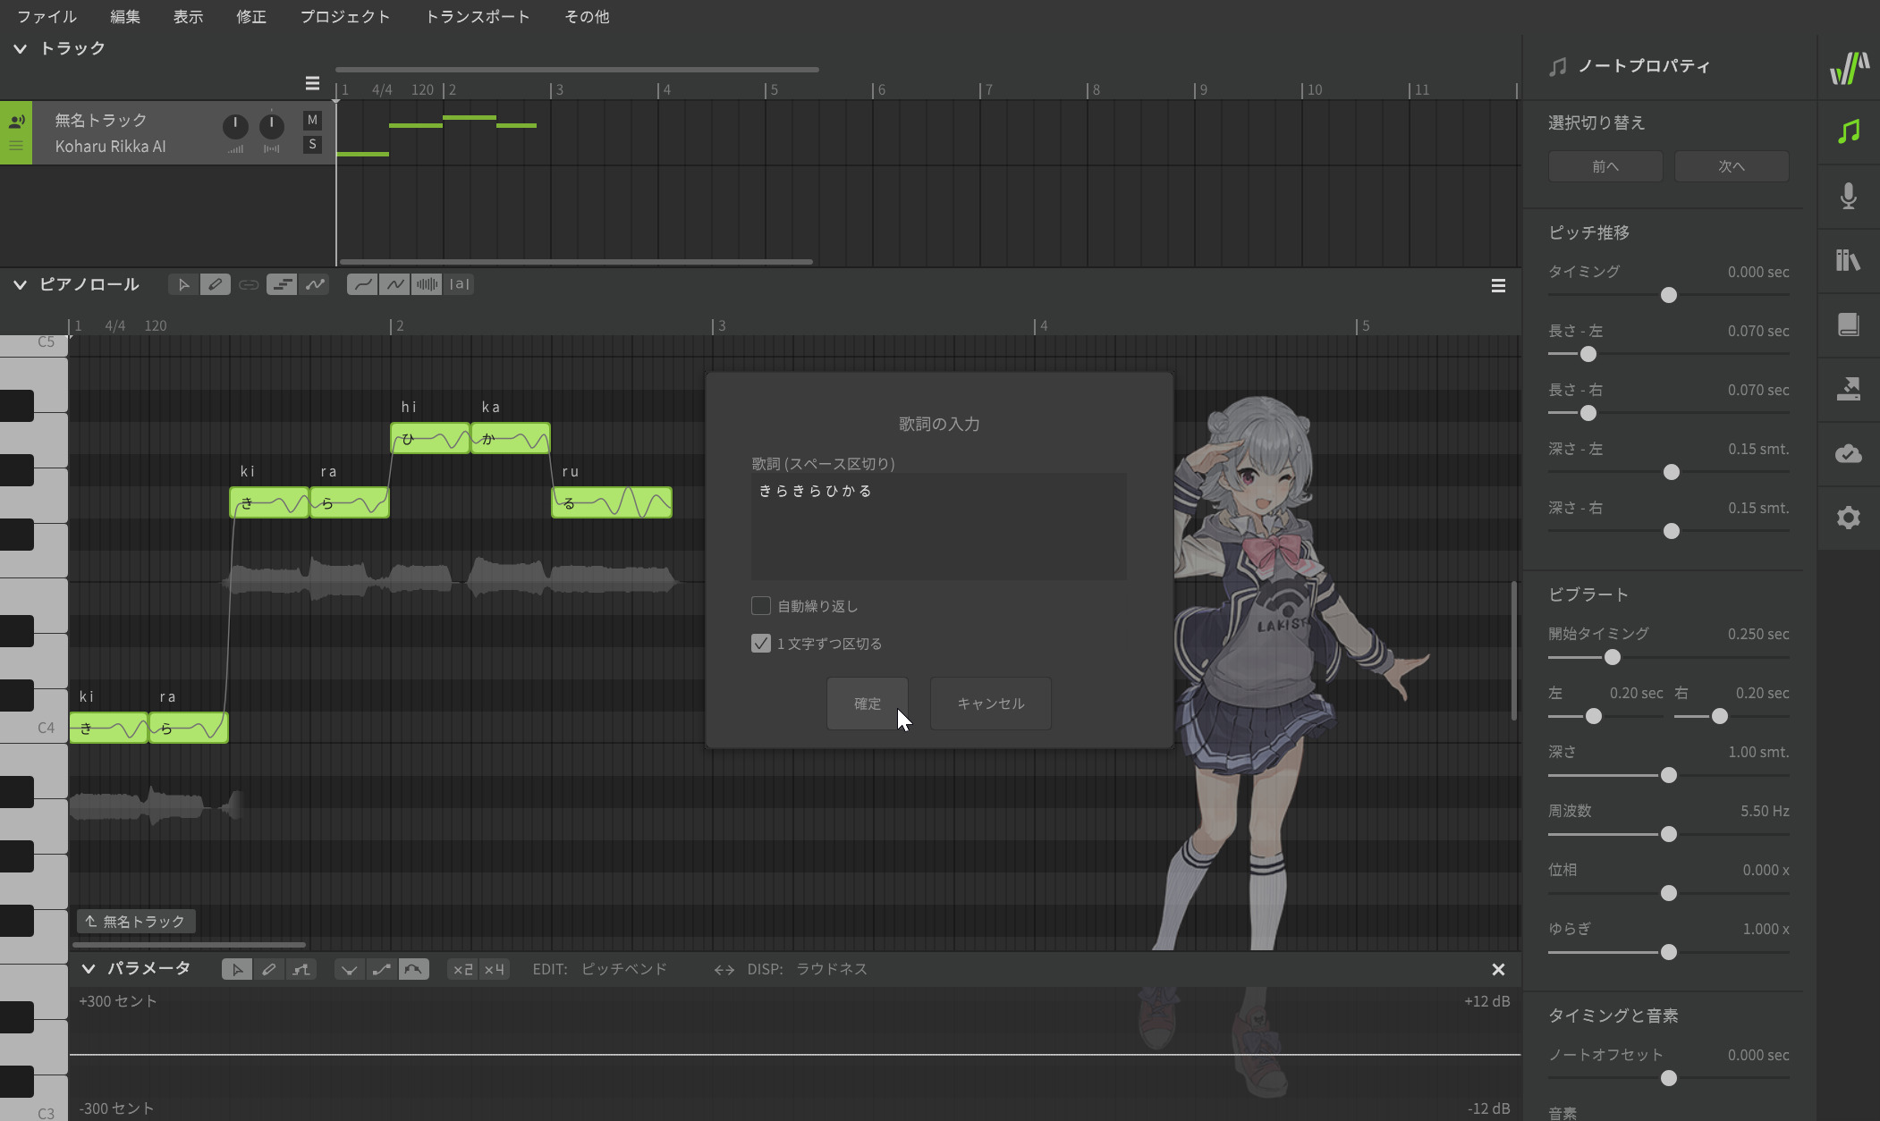
Task: Mute the 無名トラック track with M
Action: pos(312,120)
